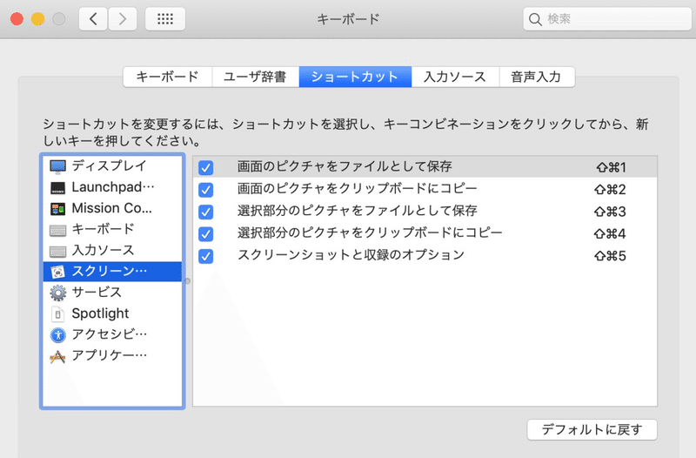Select the Spotlight category label
The image size is (696, 458).
(100, 313)
